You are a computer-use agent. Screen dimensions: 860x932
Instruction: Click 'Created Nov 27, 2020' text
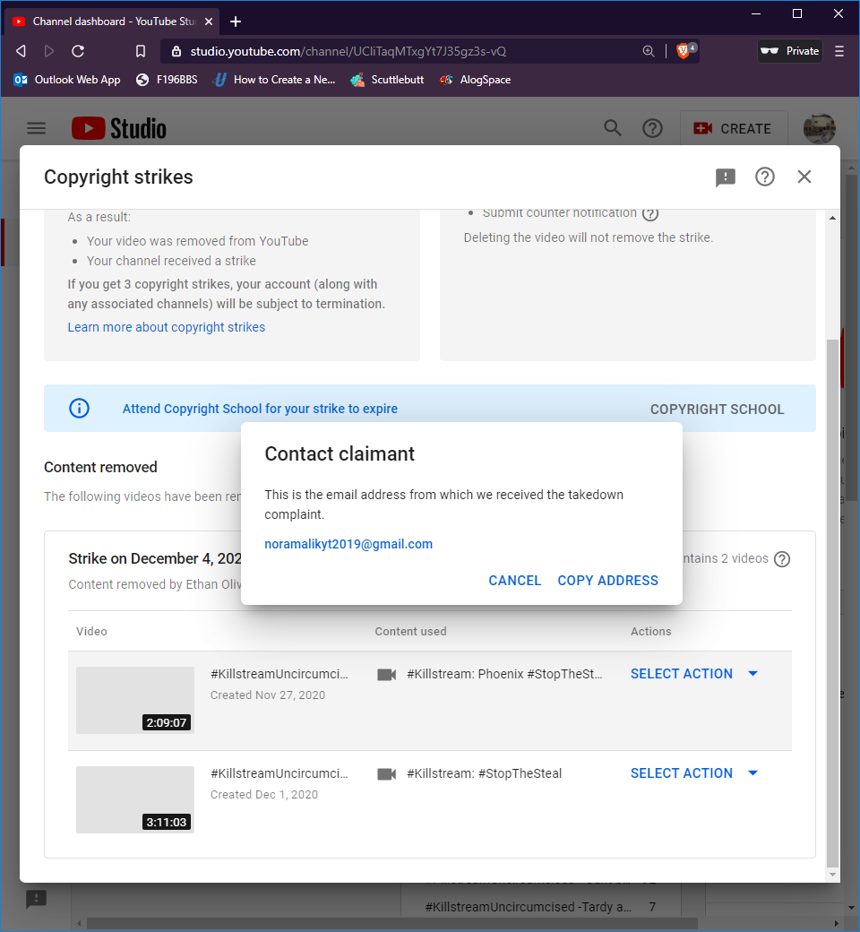[268, 695]
